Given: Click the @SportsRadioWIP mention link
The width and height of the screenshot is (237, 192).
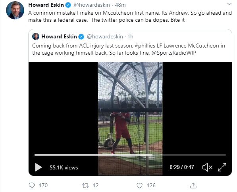Looking at the screenshot, I should pyautogui.click(x=173, y=53).
